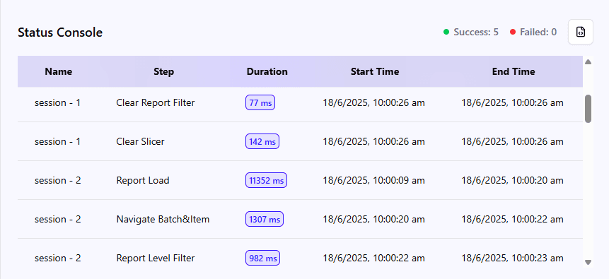Click the End Time column header

tap(514, 71)
